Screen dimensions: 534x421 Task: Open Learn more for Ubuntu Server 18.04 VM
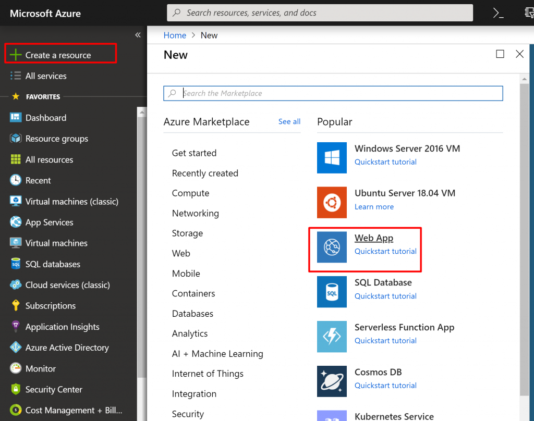[374, 206]
